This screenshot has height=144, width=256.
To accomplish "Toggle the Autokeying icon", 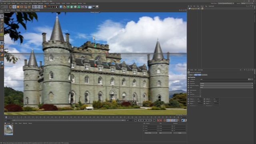I will [161, 120].
